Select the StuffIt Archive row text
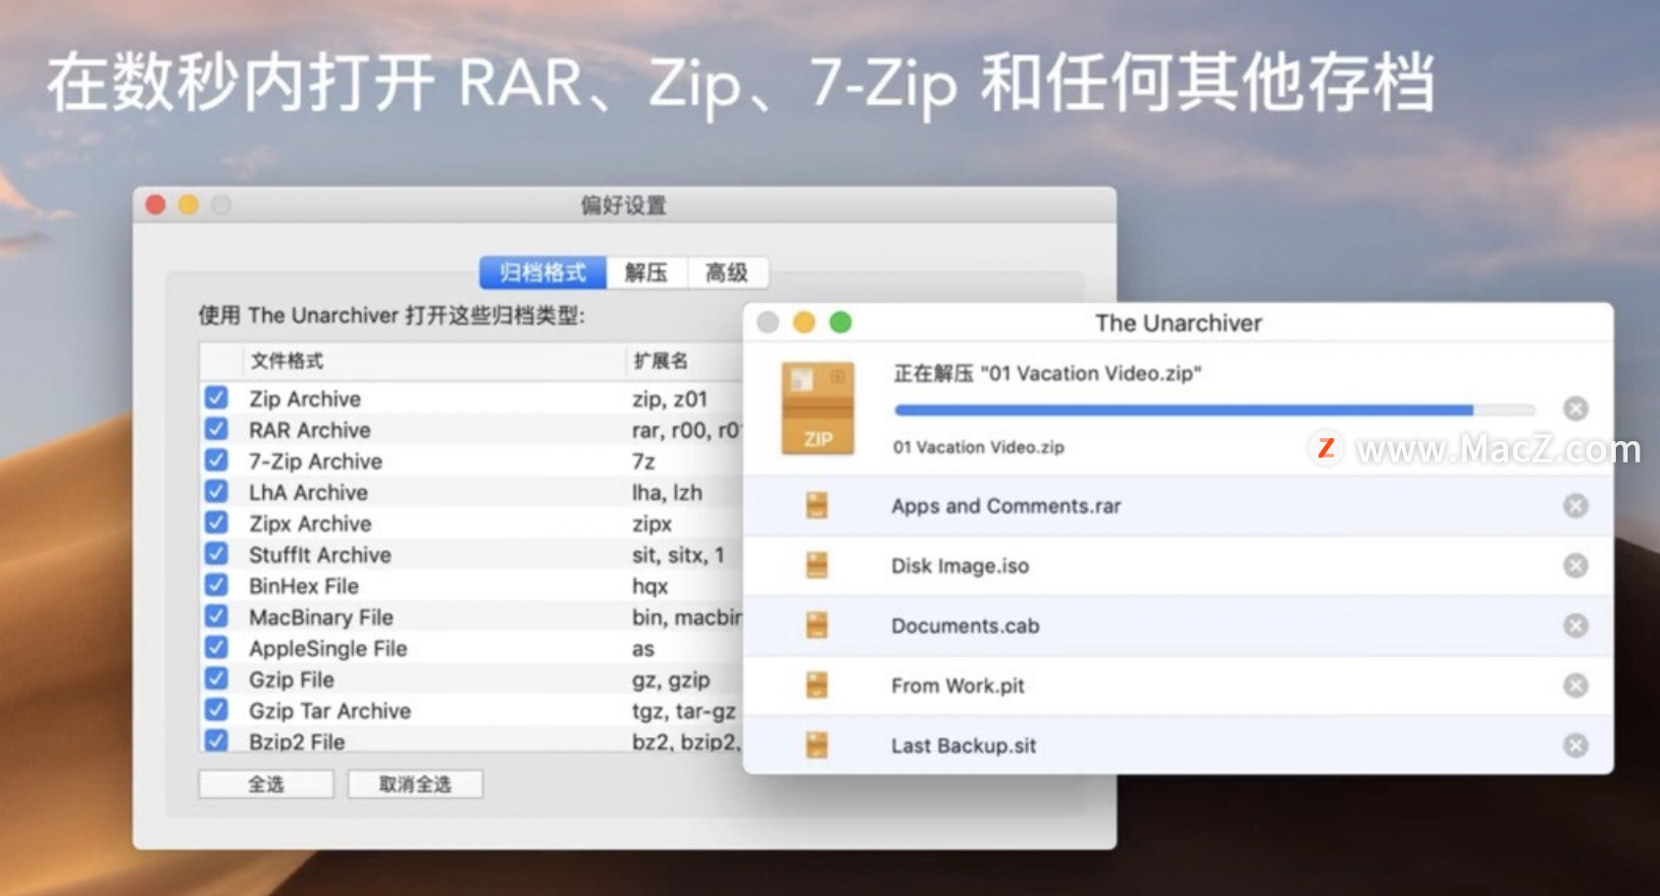 click(x=320, y=555)
